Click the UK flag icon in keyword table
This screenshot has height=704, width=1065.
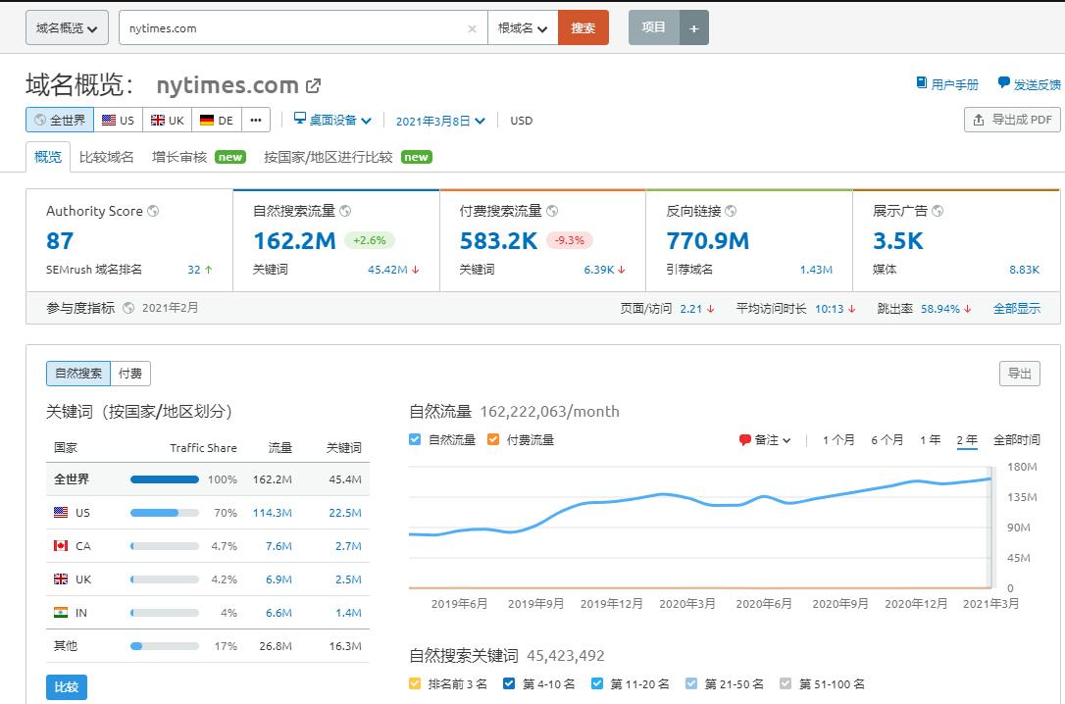[61, 579]
